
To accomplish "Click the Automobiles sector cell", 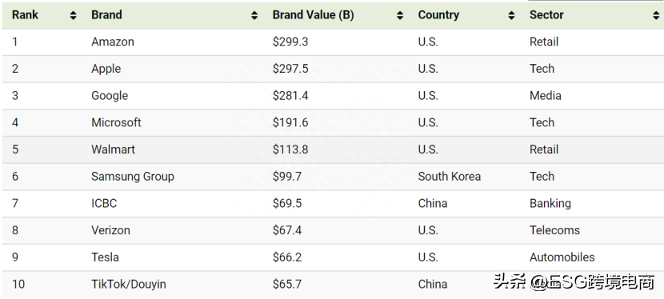I will (562, 257).
